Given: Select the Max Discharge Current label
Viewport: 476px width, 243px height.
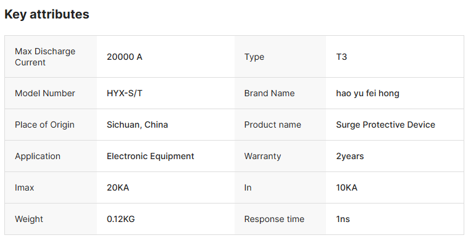Looking at the screenshot, I should 45,57.
